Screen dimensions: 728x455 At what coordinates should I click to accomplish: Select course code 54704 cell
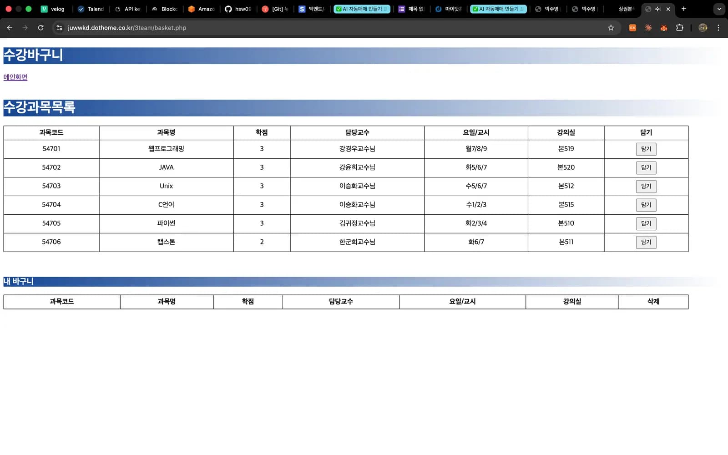51,205
